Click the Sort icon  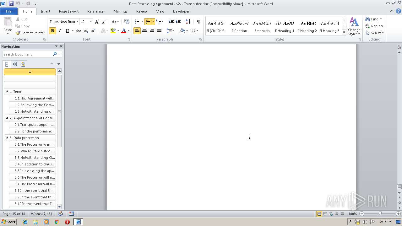click(188, 22)
